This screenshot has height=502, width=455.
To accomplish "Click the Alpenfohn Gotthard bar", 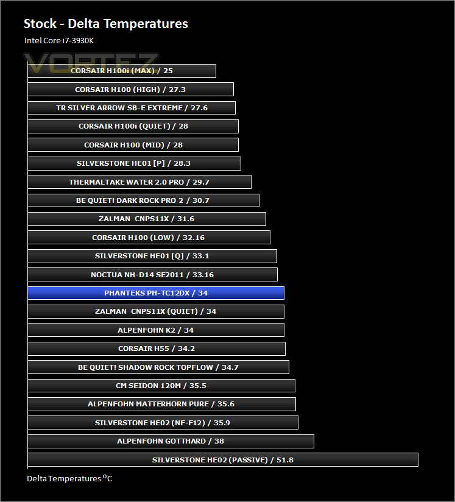I will point(171,441).
